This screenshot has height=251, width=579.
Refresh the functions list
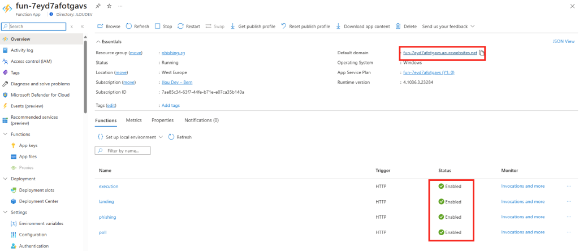point(180,137)
